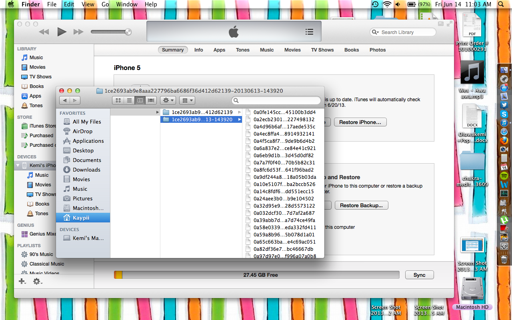Click the rewind button in iTunes
This screenshot has height=320, width=512.
coord(44,32)
